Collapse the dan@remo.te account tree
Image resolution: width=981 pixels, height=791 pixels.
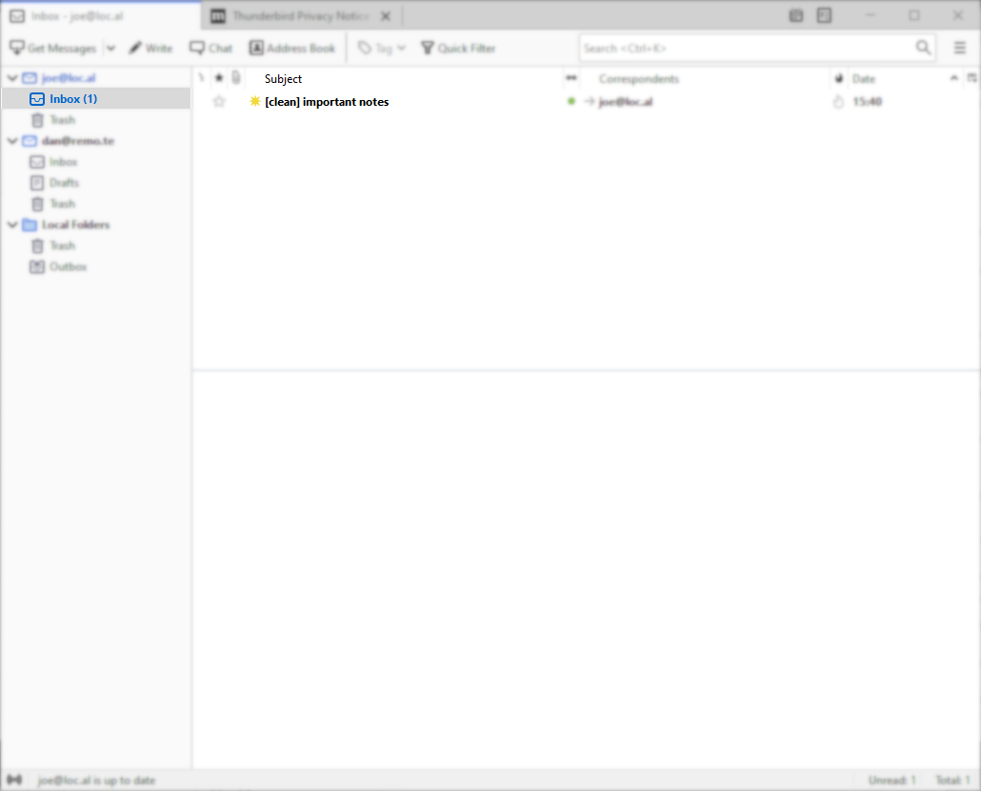pos(11,141)
